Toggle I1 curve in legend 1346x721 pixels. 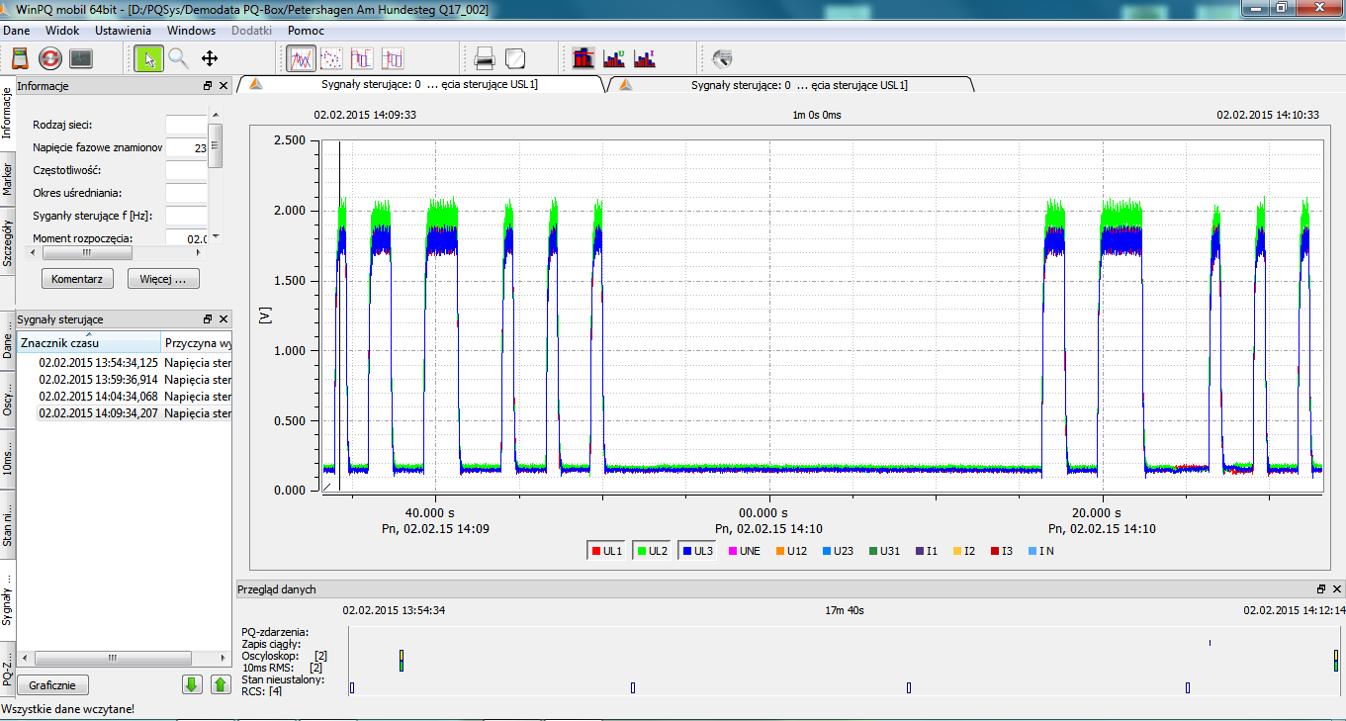(927, 551)
